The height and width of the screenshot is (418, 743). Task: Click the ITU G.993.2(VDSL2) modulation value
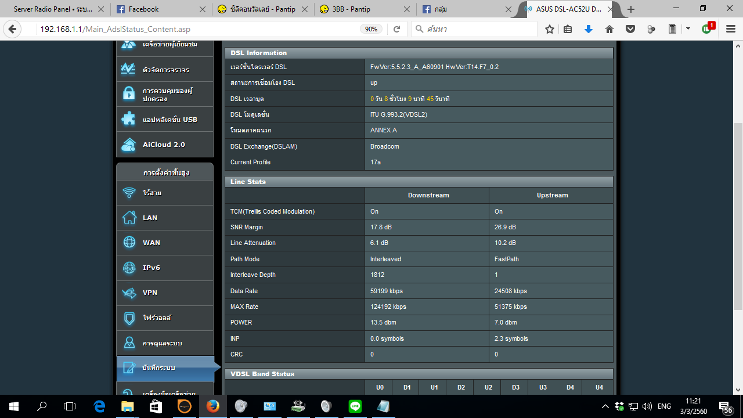click(x=399, y=114)
